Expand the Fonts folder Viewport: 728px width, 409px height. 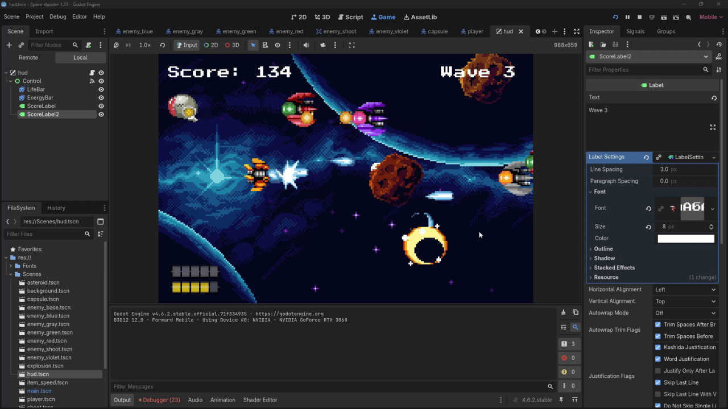pos(11,266)
